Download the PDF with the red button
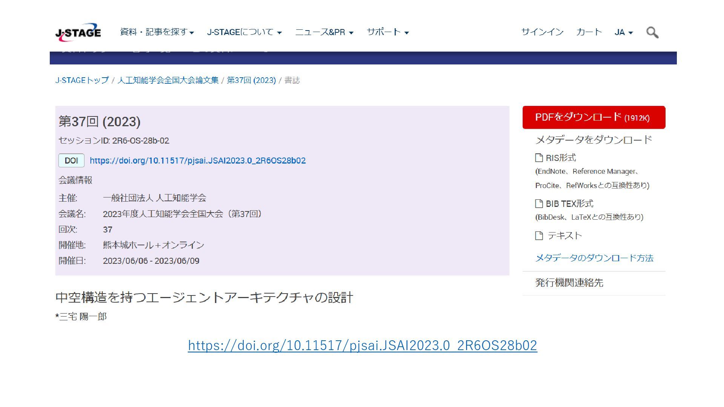The height and width of the screenshot is (407, 724). [594, 117]
